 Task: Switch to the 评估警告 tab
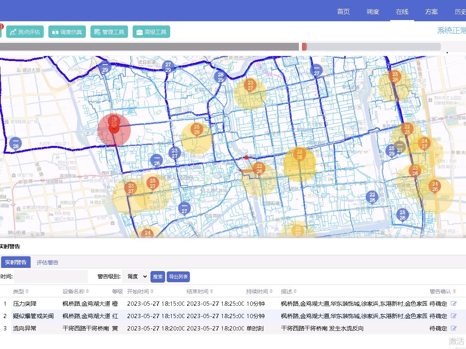(48, 263)
